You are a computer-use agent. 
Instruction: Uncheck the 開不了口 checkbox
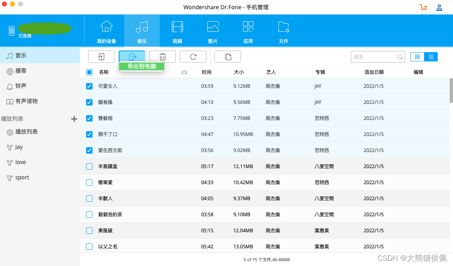89,134
